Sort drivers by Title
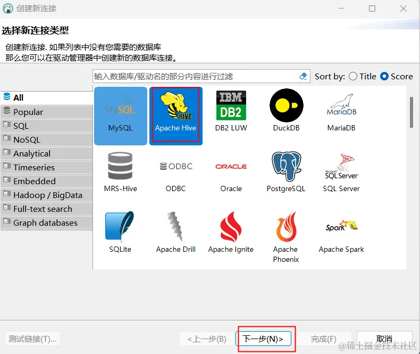This screenshot has height=354, width=420. coord(363,77)
